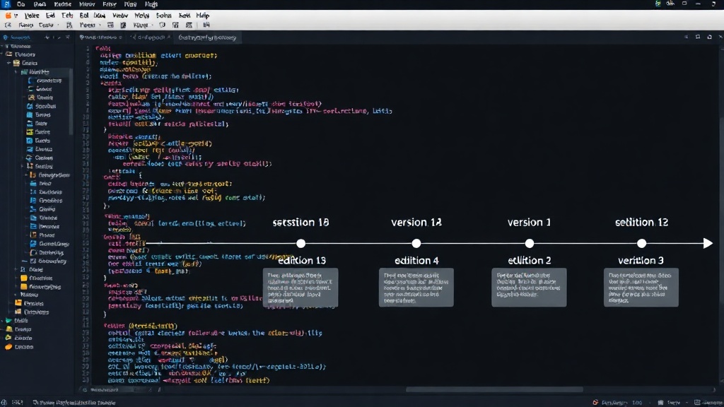
Task: Open the Help menu in the menu bar
Action: tap(203, 16)
